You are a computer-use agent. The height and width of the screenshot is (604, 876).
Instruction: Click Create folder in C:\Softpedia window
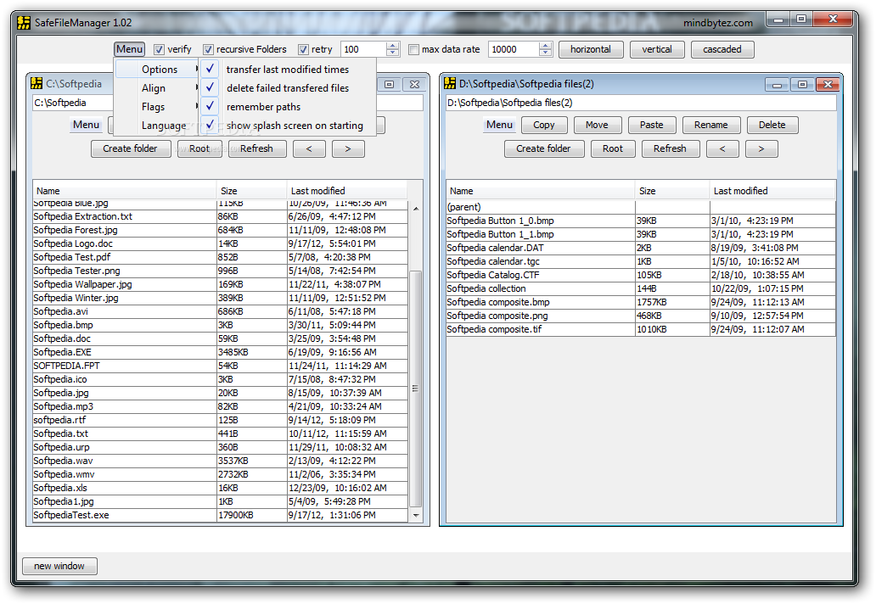(x=130, y=148)
